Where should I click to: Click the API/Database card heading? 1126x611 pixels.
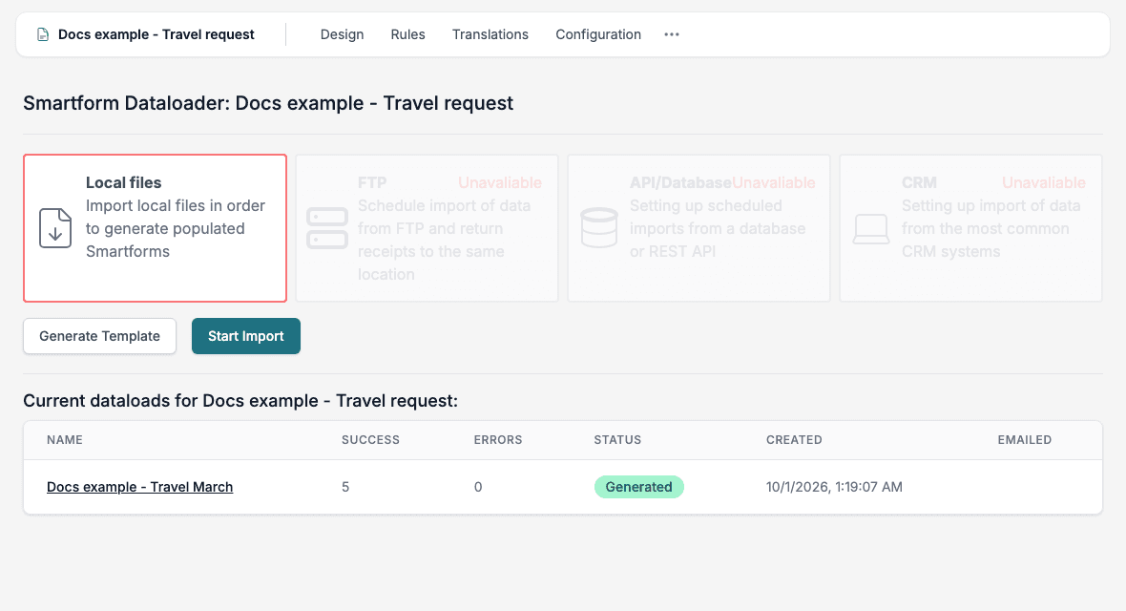coord(680,182)
